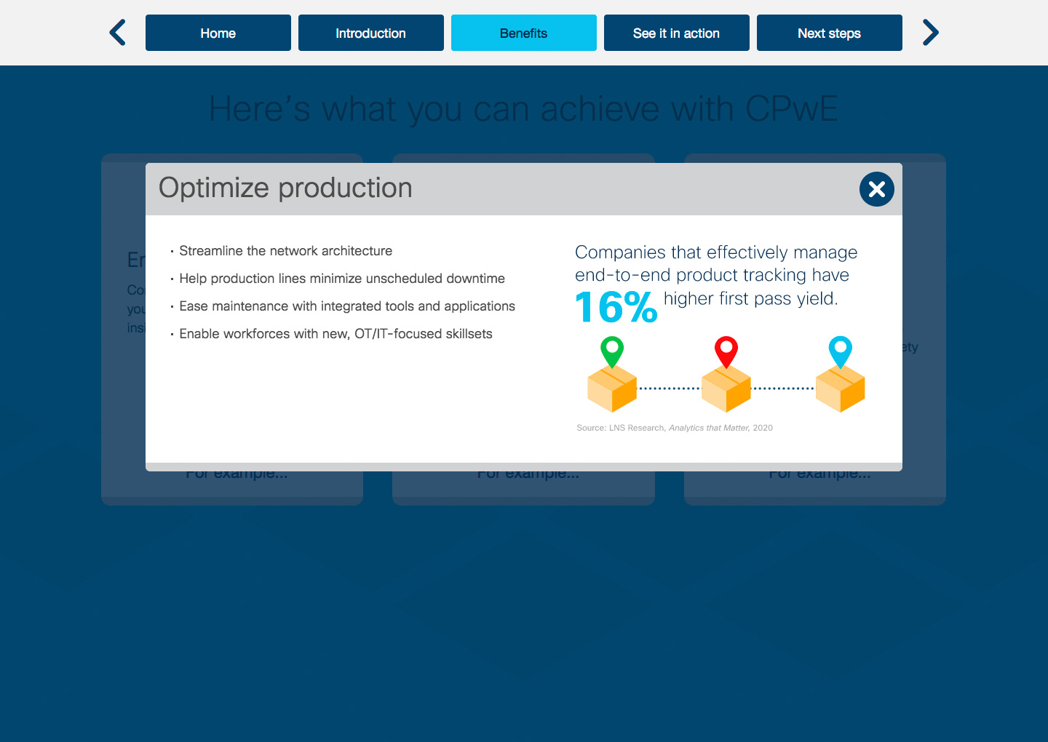Image resolution: width=1048 pixels, height=742 pixels.
Task: Click the next page right chevron
Action: click(930, 33)
